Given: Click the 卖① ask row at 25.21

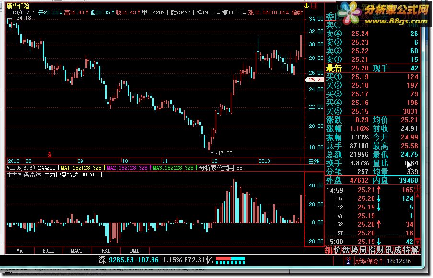Looking at the screenshot, I should click(372, 59).
